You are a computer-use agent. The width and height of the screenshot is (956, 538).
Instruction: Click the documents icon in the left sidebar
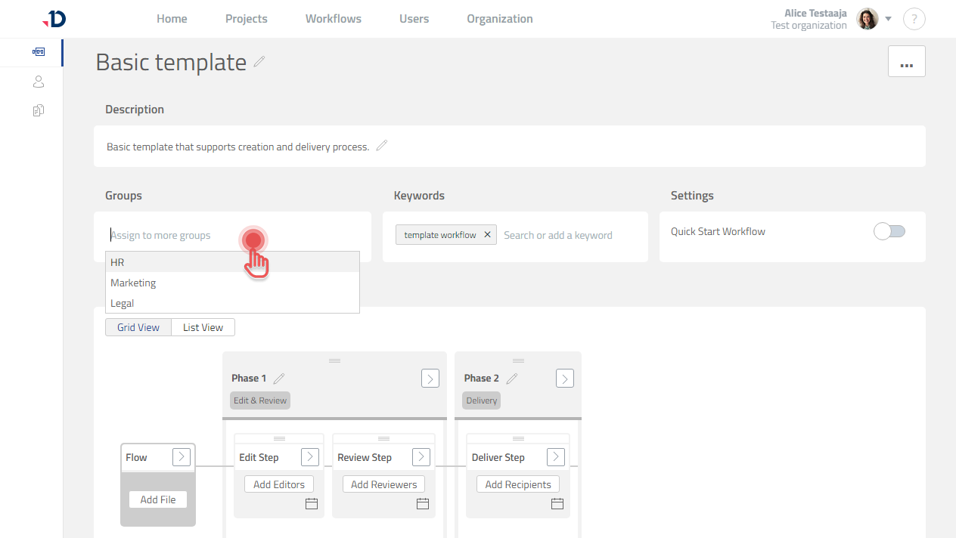pyautogui.click(x=39, y=110)
